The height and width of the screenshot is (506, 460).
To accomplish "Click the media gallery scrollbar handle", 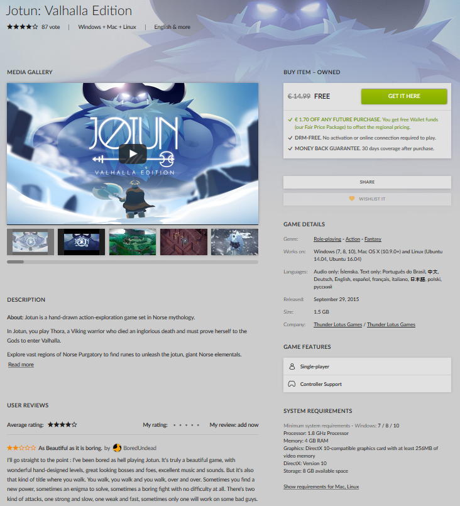I will click(x=15, y=261).
